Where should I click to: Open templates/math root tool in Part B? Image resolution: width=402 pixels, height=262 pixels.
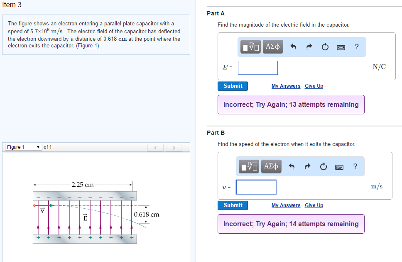(x=249, y=166)
